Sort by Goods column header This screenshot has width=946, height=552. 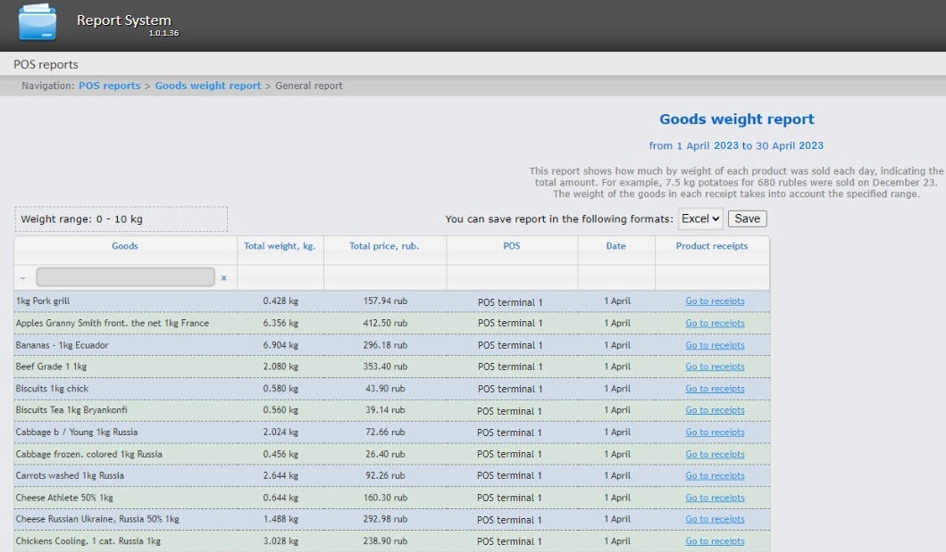click(x=125, y=246)
